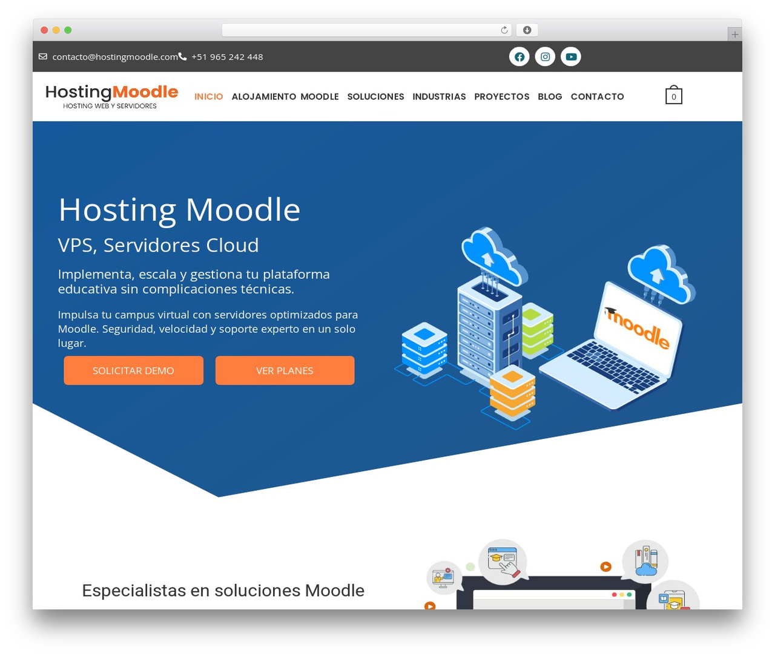Minimize the window with the yellow button

(56, 30)
